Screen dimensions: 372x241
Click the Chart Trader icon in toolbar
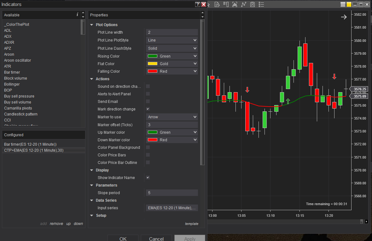coord(226,4)
